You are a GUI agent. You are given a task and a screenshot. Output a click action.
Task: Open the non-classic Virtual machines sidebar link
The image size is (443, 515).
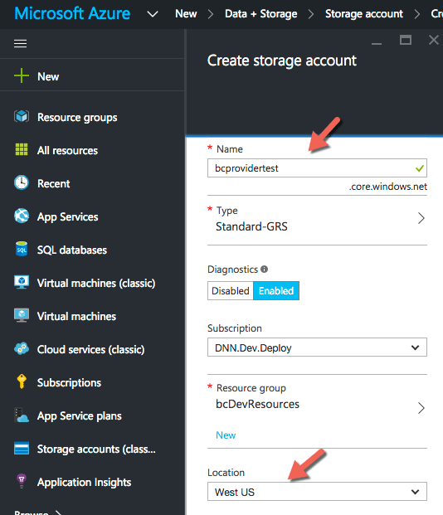tap(76, 316)
